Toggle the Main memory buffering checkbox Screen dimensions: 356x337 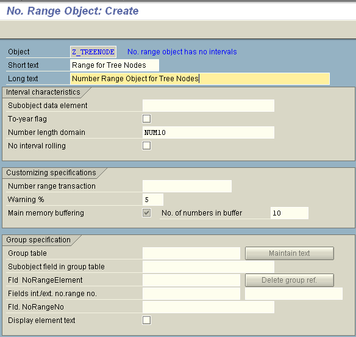coord(146,213)
